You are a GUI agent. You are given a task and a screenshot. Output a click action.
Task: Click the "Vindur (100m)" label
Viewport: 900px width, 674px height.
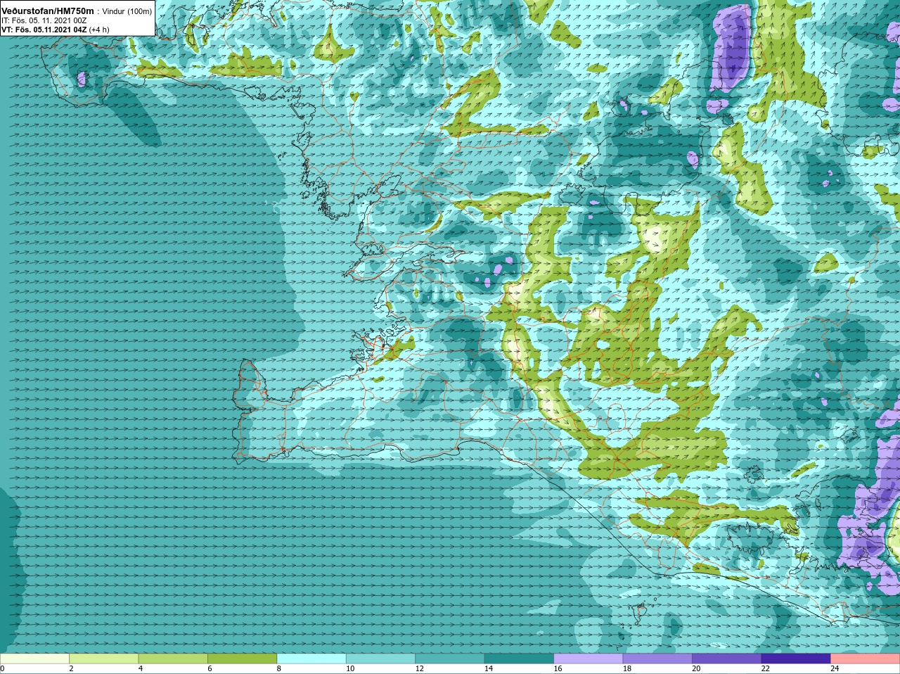(x=127, y=11)
